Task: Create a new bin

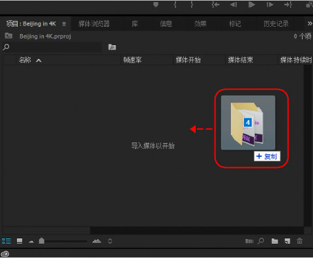Action: (x=275, y=241)
